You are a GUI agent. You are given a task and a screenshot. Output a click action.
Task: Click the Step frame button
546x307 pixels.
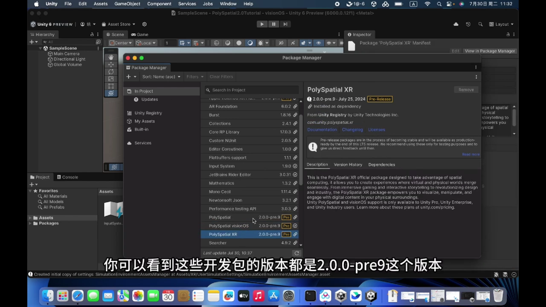285,24
